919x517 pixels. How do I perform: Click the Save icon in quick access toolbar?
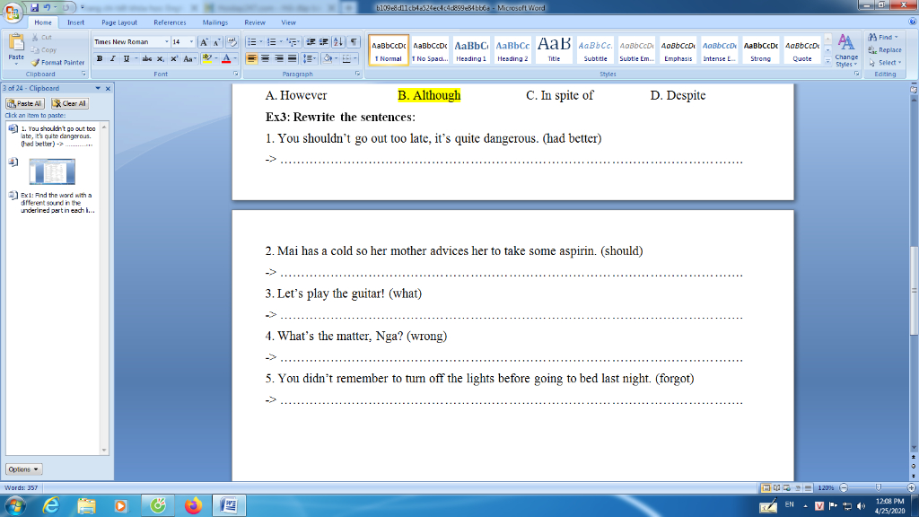34,7
